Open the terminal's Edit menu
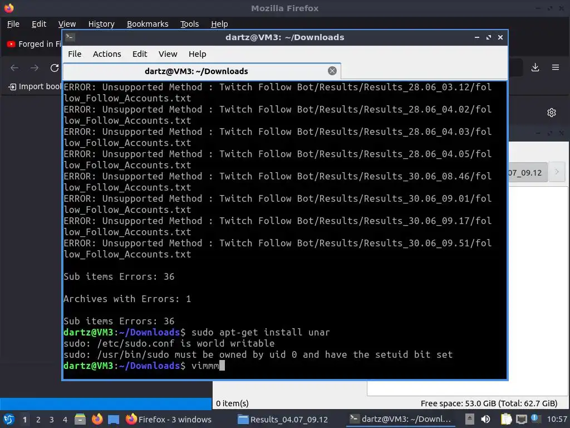Screen dimensions: 570x428 coord(140,54)
